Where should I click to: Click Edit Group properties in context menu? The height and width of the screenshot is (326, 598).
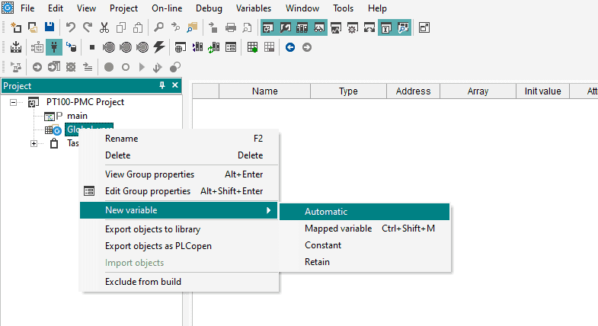pos(147,191)
